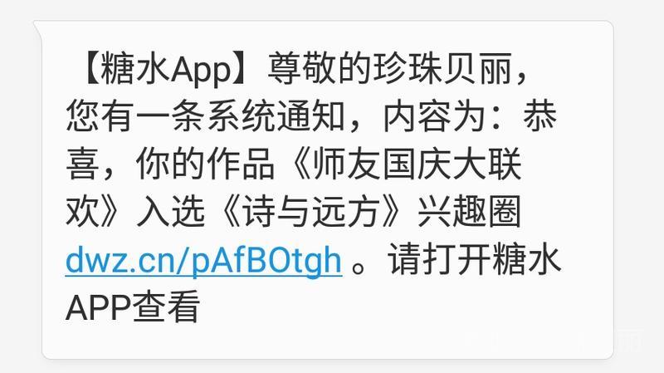Tap the word 喜 starting the third line

click(x=82, y=164)
